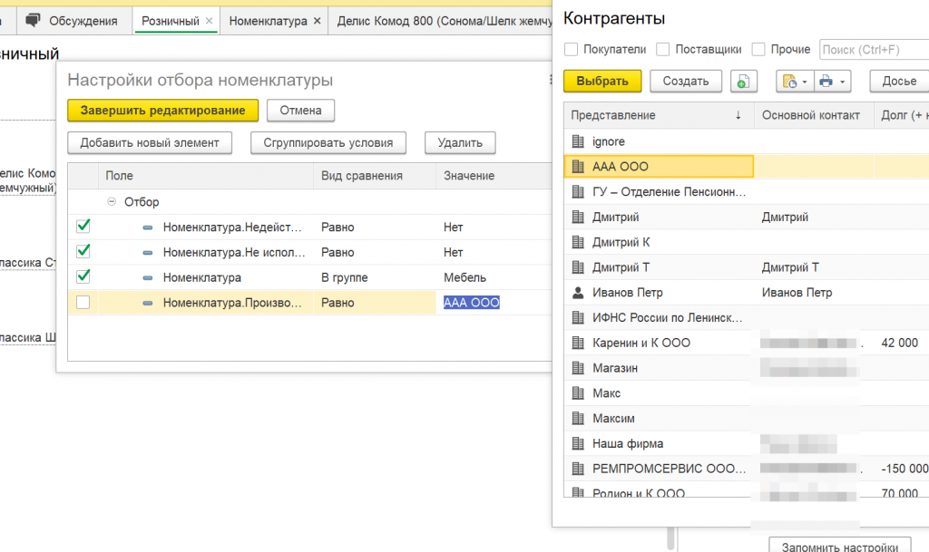Click the building icon beside ignore

pyautogui.click(x=578, y=141)
